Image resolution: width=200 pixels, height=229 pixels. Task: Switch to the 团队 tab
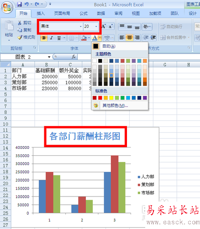(x=174, y=13)
